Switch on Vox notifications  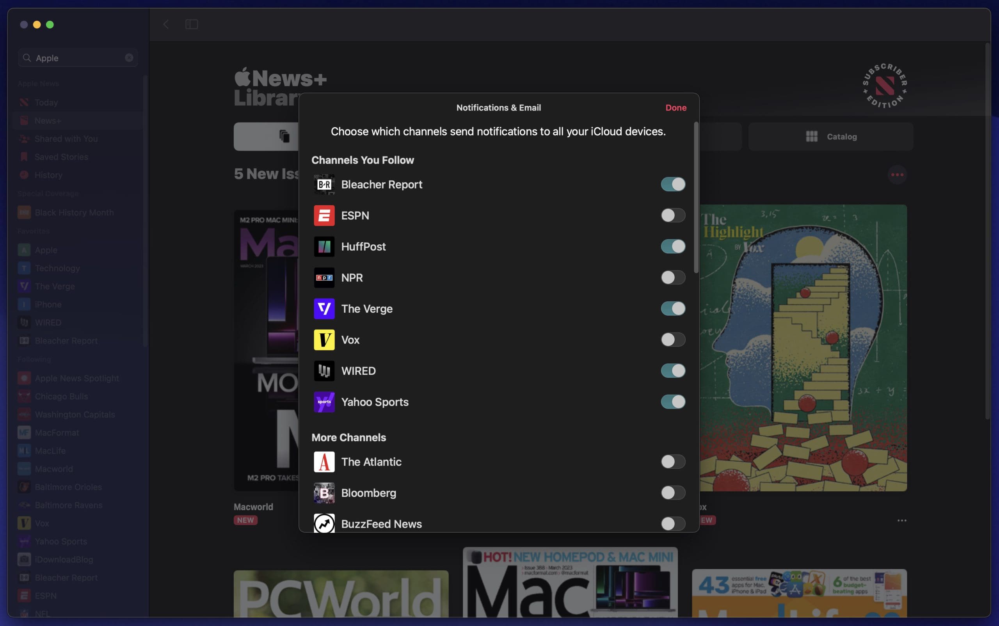pos(673,340)
